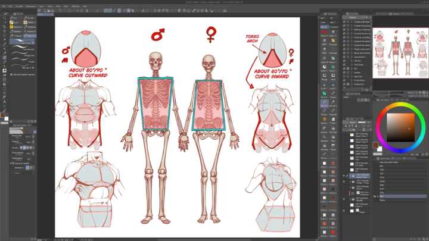Click the Redo arrow in the command bar
The image size is (429, 241).
click(64, 11)
